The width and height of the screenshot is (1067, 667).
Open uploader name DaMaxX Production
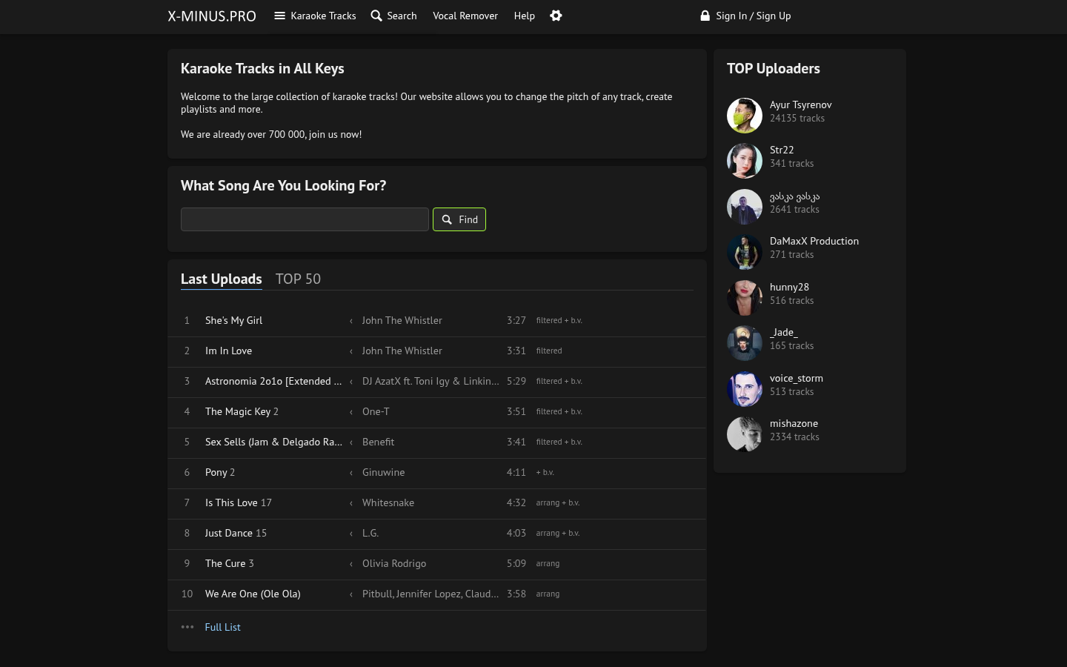[814, 241]
